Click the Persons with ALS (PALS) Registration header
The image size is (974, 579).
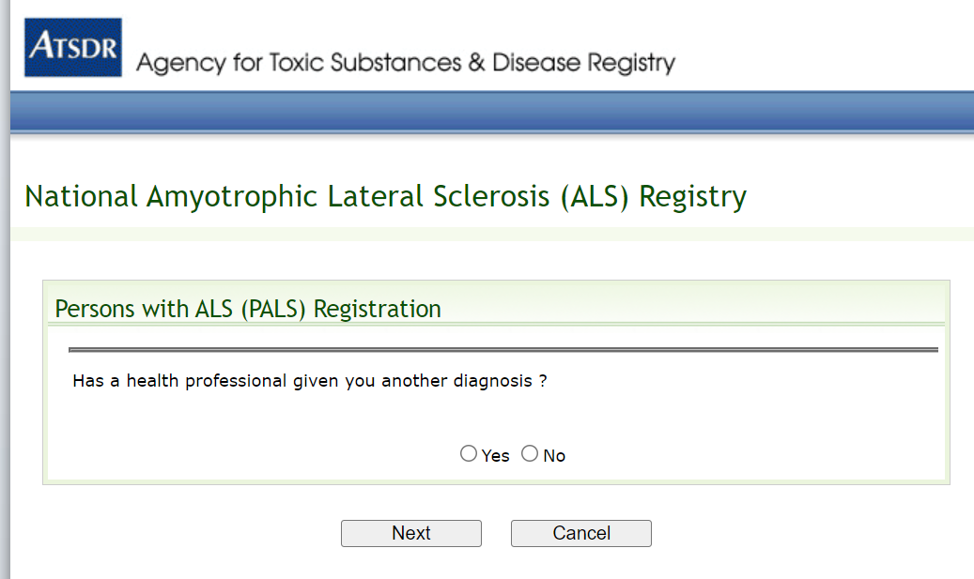point(248,309)
